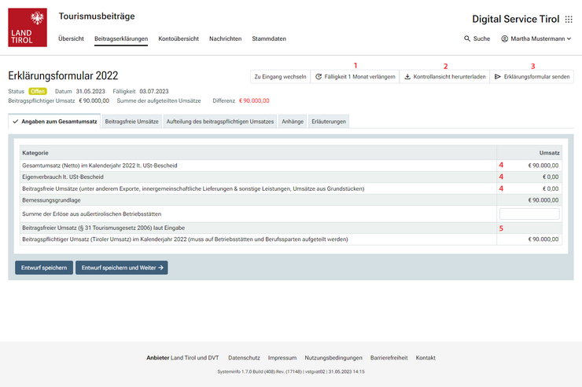Viewport: 582px width, 387px height.
Task: Switch to Beitragsfreie Umsätze tab
Action: coord(131,122)
